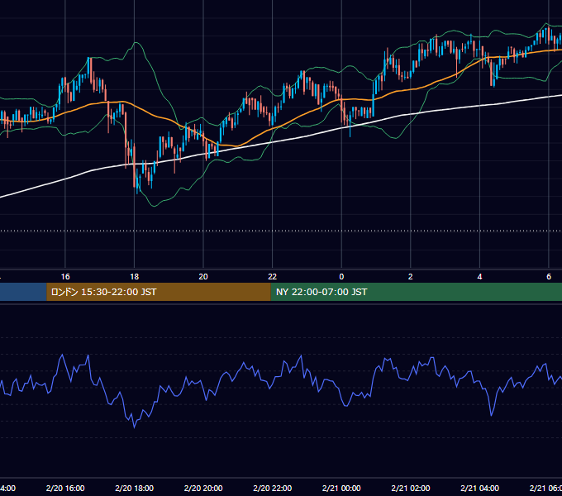Screen dimensions: 562x496
Task: Click the NY 22:00-07:00 JST session bar
Action: coord(416,292)
